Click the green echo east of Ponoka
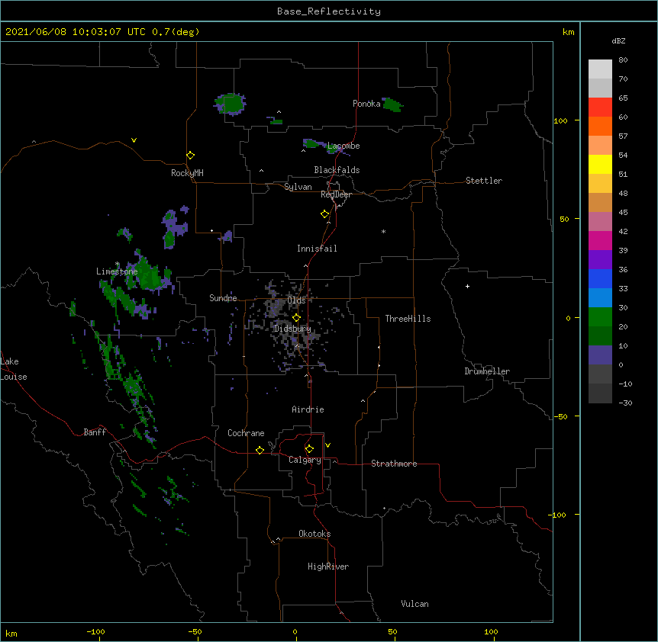Viewport: 658px width, 642px height. pyautogui.click(x=393, y=104)
